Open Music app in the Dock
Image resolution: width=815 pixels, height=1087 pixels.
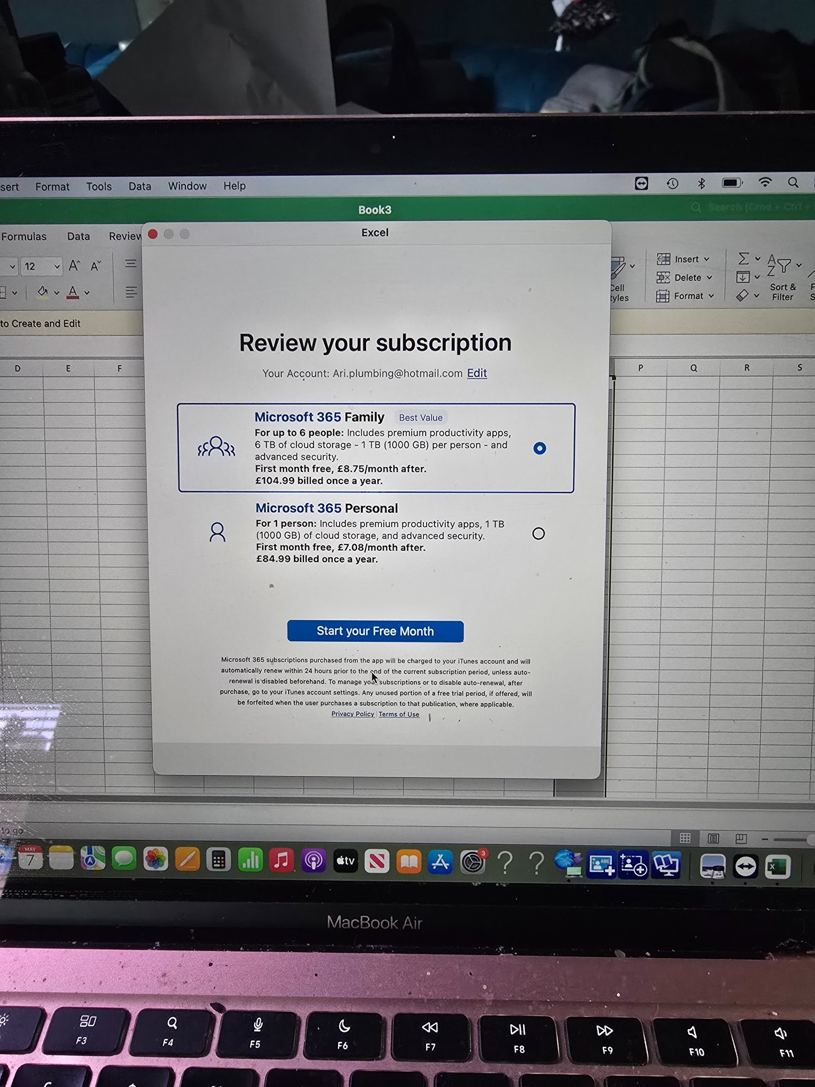tap(281, 860)
